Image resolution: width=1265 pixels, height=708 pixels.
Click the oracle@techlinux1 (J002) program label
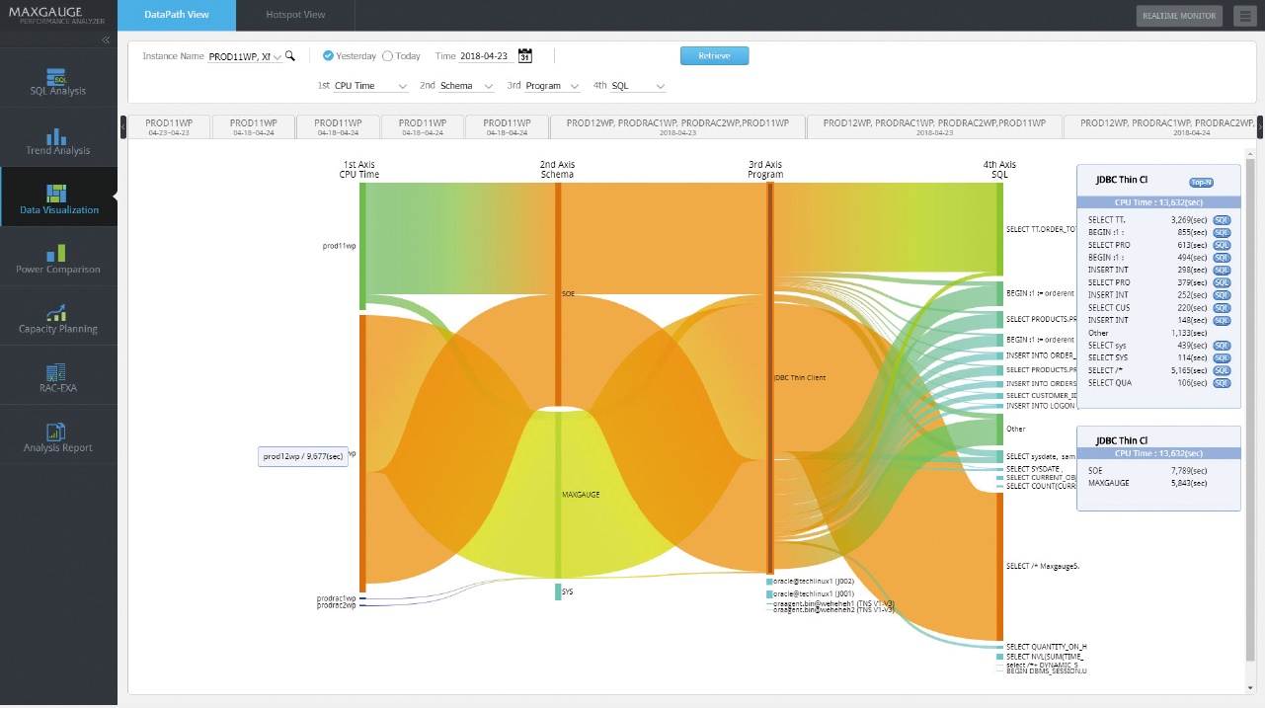click(814, 582)
